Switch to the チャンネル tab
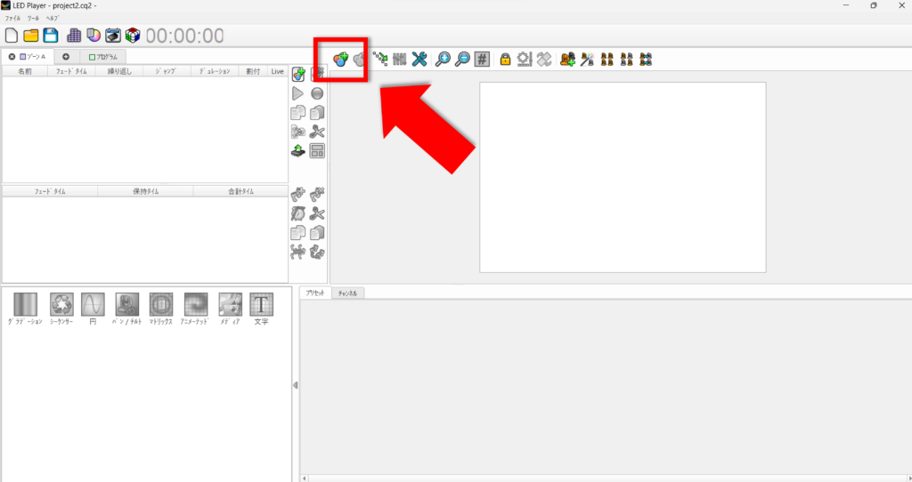 point(346,293)
